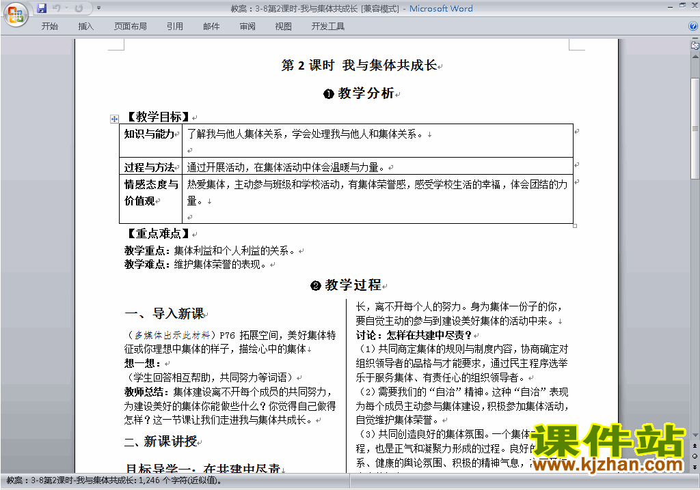The height and width of the screenshot is (490, 700).
Task: Minimize the Word window
Action: coord(671,7)
